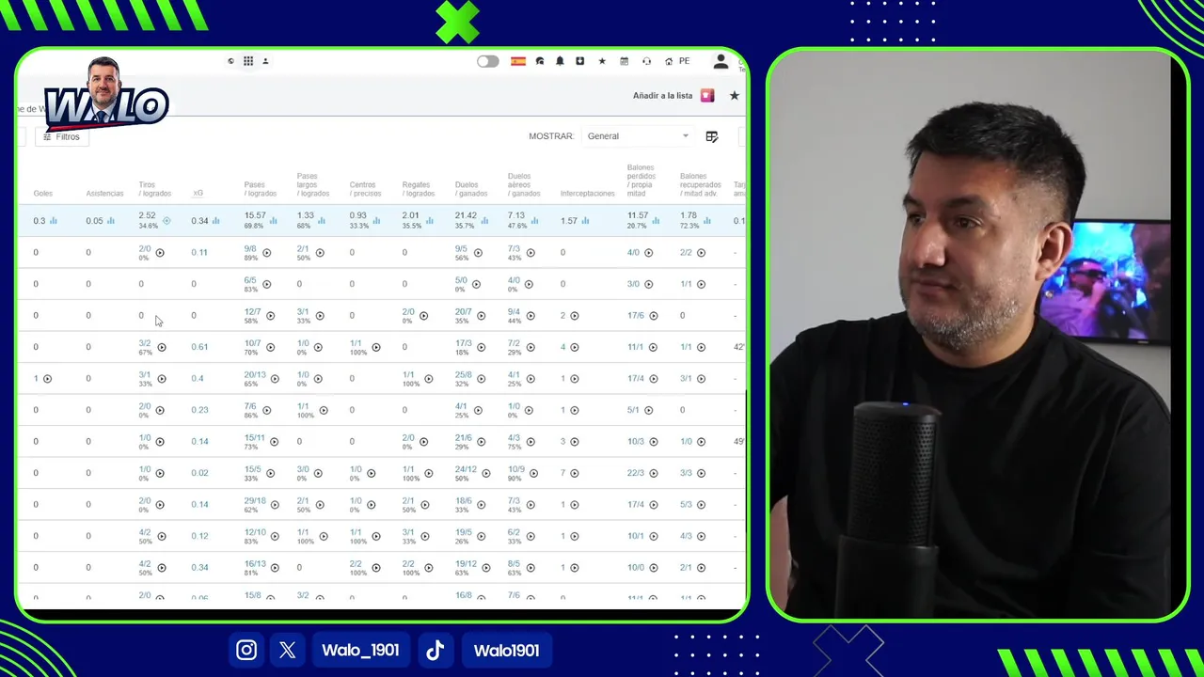
Task: Play video for the 3/2 shots cell
Action: [x=162, y=347]
